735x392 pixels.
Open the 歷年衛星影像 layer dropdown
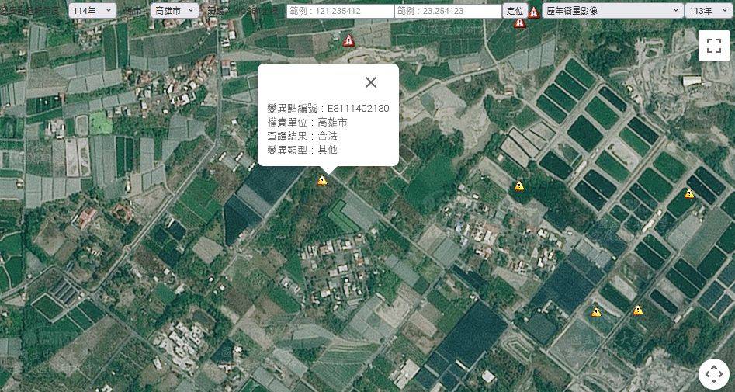click(x=612, y=11)
